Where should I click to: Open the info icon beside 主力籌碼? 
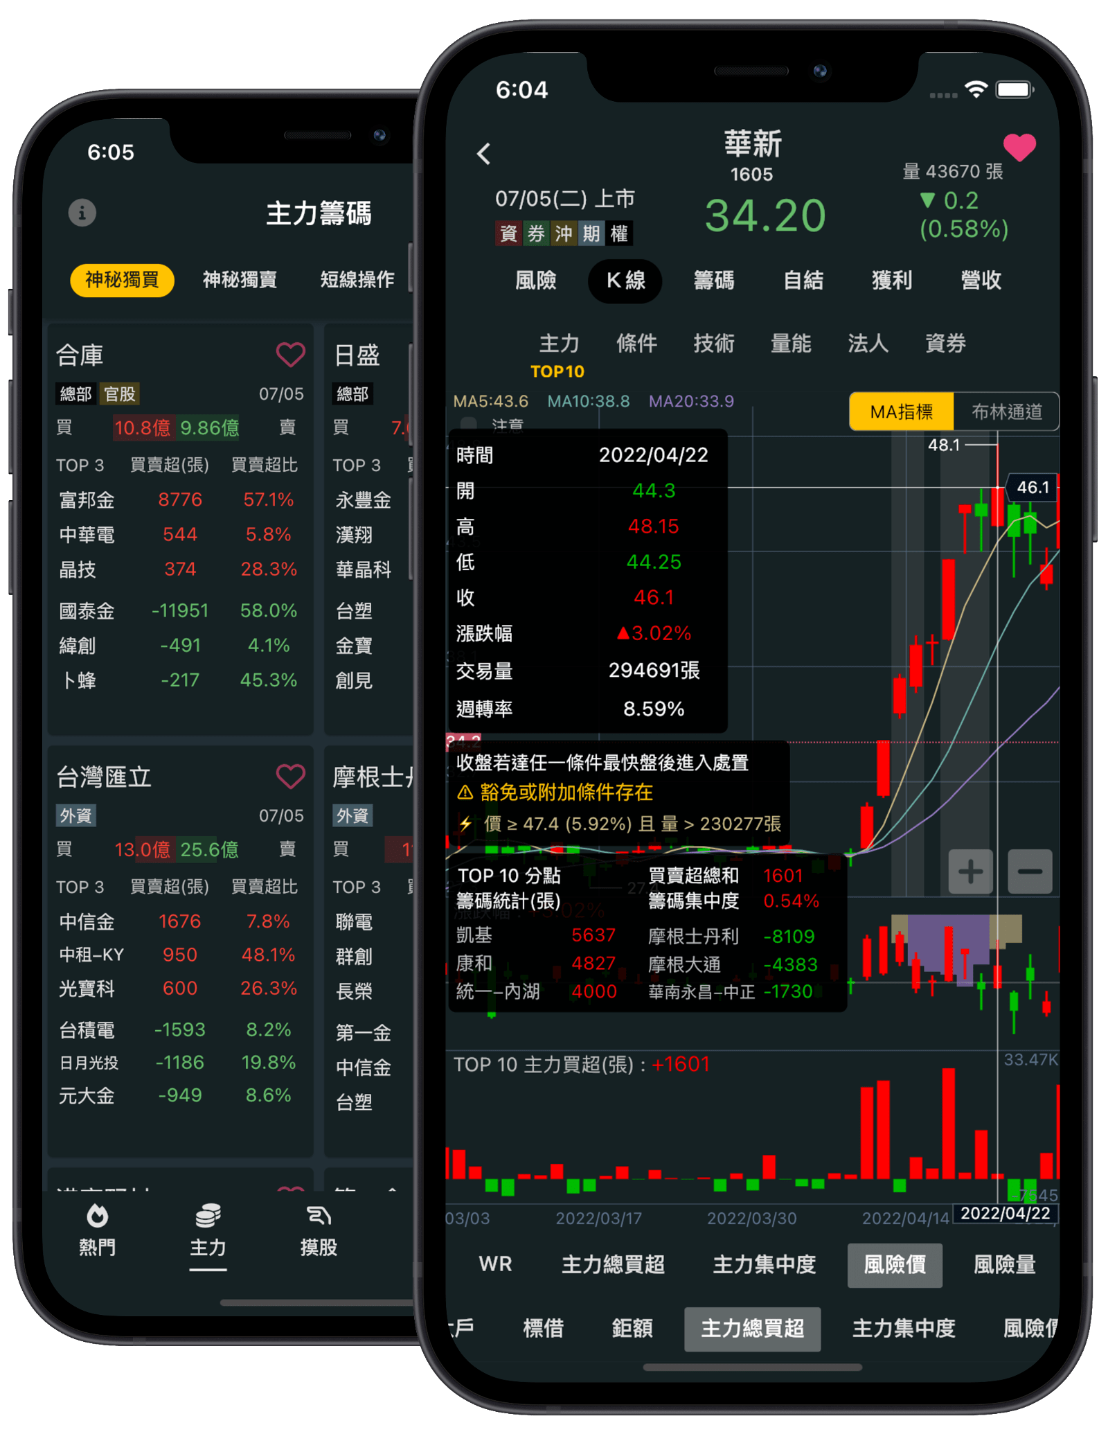(82, 213)
